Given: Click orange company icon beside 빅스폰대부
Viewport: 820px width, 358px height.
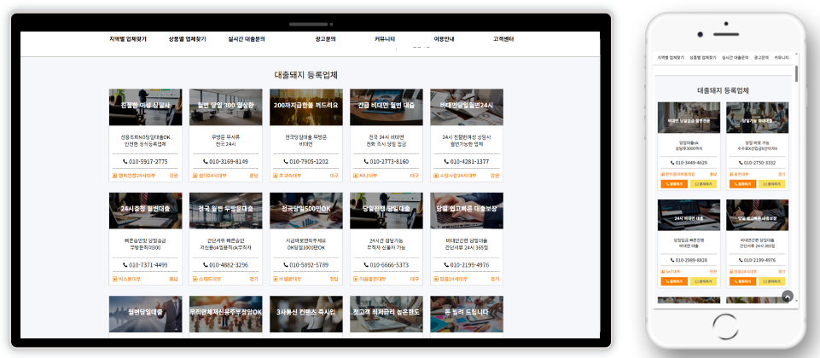Looking at the screenshot, I should click(x=114, y=279).
